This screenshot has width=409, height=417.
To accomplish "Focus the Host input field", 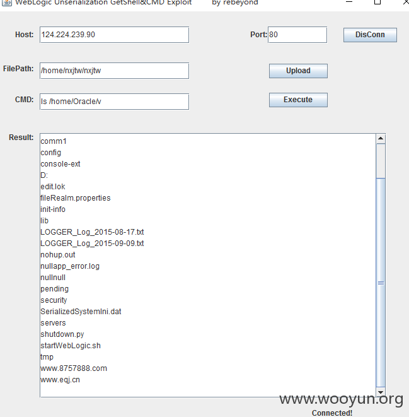I will coord(114,35).
